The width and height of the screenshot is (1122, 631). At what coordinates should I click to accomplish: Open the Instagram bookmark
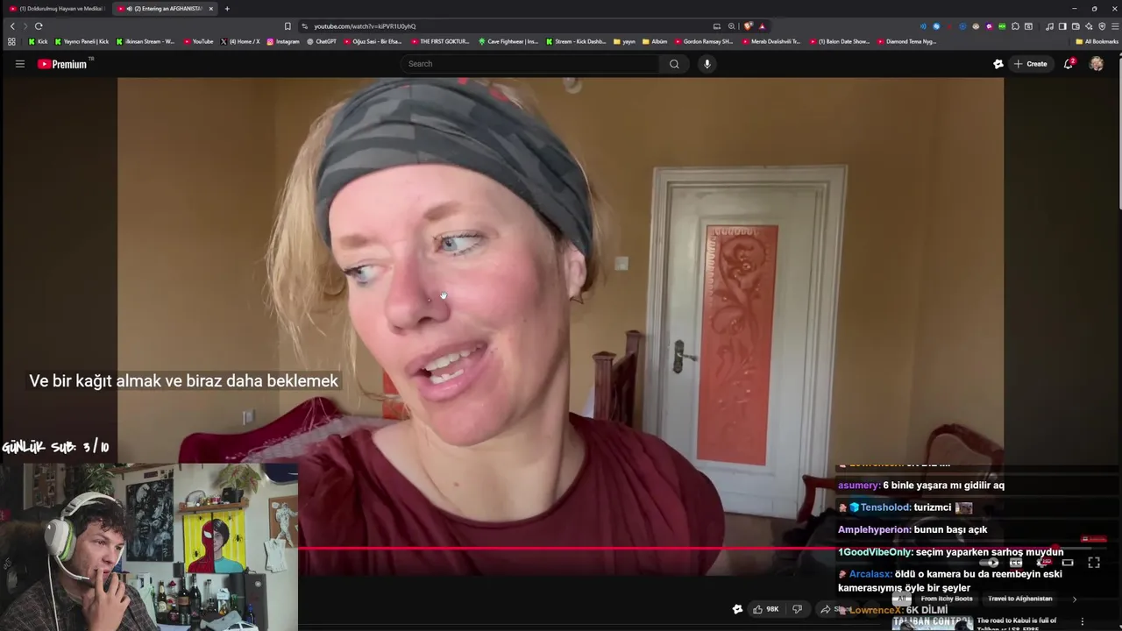282,41
